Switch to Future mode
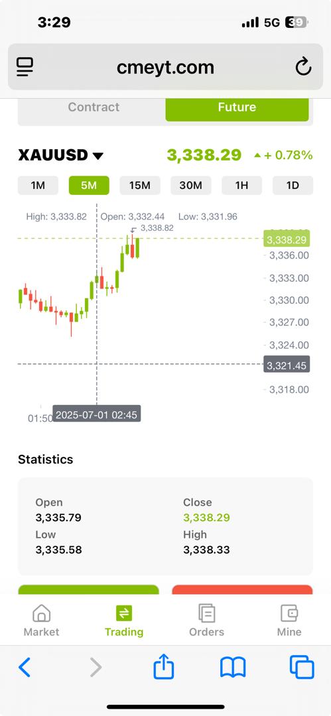Viewport: 331px width, 716px height. click(237, 107)
